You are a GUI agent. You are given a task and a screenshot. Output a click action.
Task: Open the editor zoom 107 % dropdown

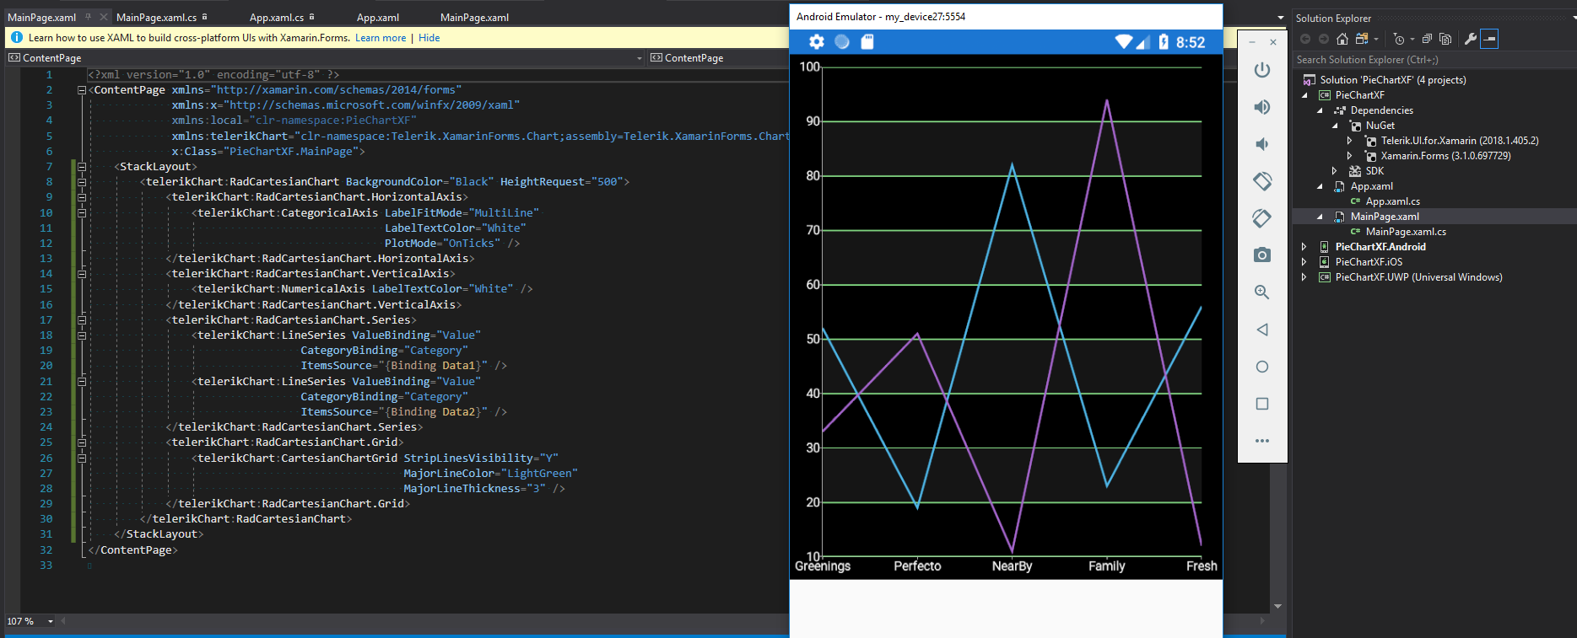(x=51, y=621)
